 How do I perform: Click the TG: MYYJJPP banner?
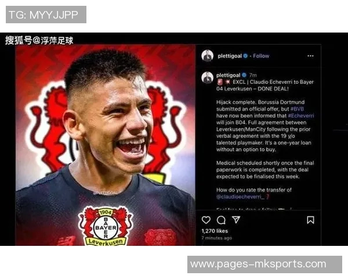click(x=46, y=15)
